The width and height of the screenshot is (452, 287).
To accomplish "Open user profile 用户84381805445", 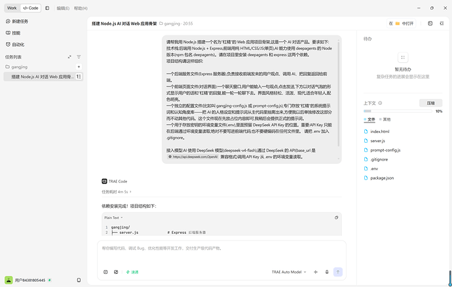I will click(x=30, y=280).
